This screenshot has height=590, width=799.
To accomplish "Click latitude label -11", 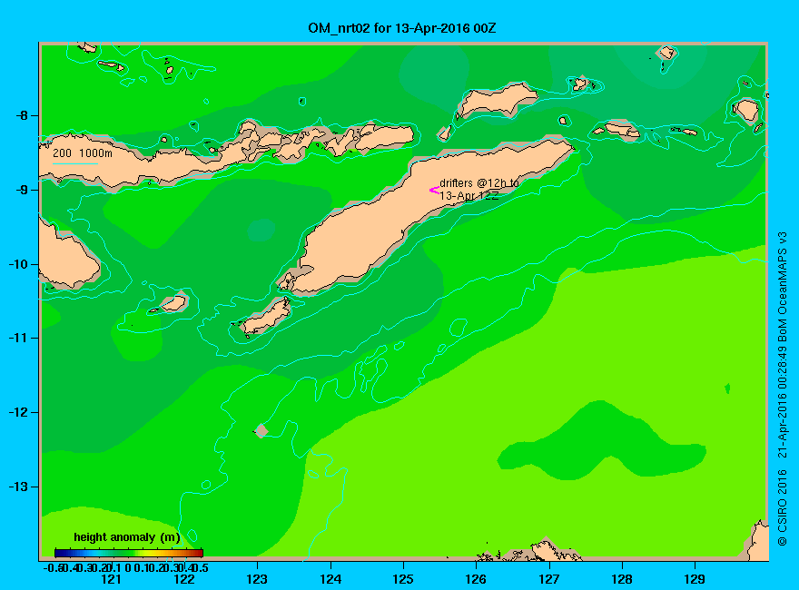I will click(18, 339).
